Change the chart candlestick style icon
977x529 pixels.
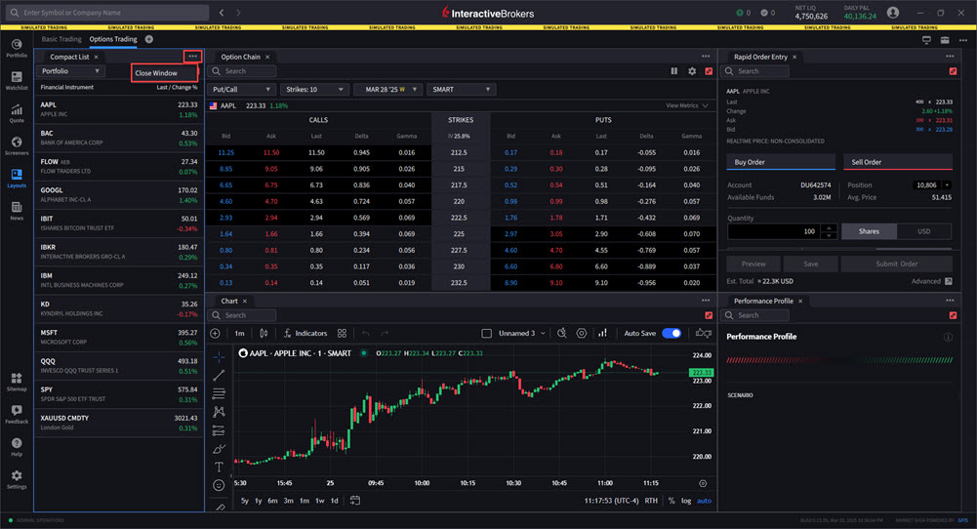pyautogui.click(x=264, y=334)
